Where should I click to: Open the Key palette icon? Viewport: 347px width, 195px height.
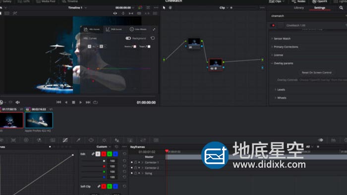coord(130,140)
